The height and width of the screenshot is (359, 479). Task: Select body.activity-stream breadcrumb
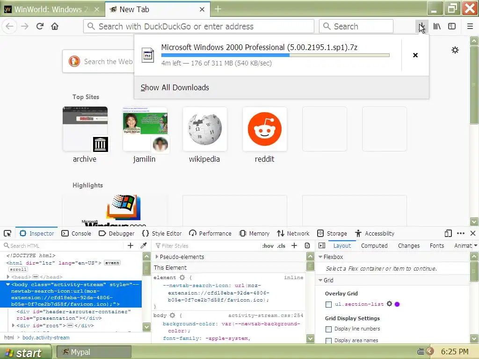46,337
